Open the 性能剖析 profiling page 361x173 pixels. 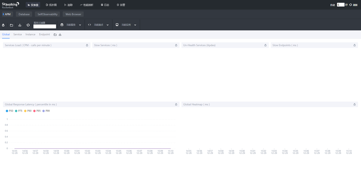point(86,5)
